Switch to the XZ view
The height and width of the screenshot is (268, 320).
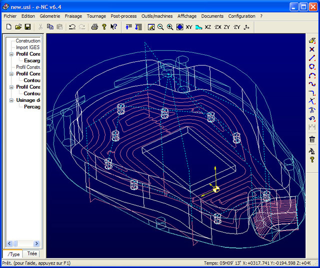point(208,27)
